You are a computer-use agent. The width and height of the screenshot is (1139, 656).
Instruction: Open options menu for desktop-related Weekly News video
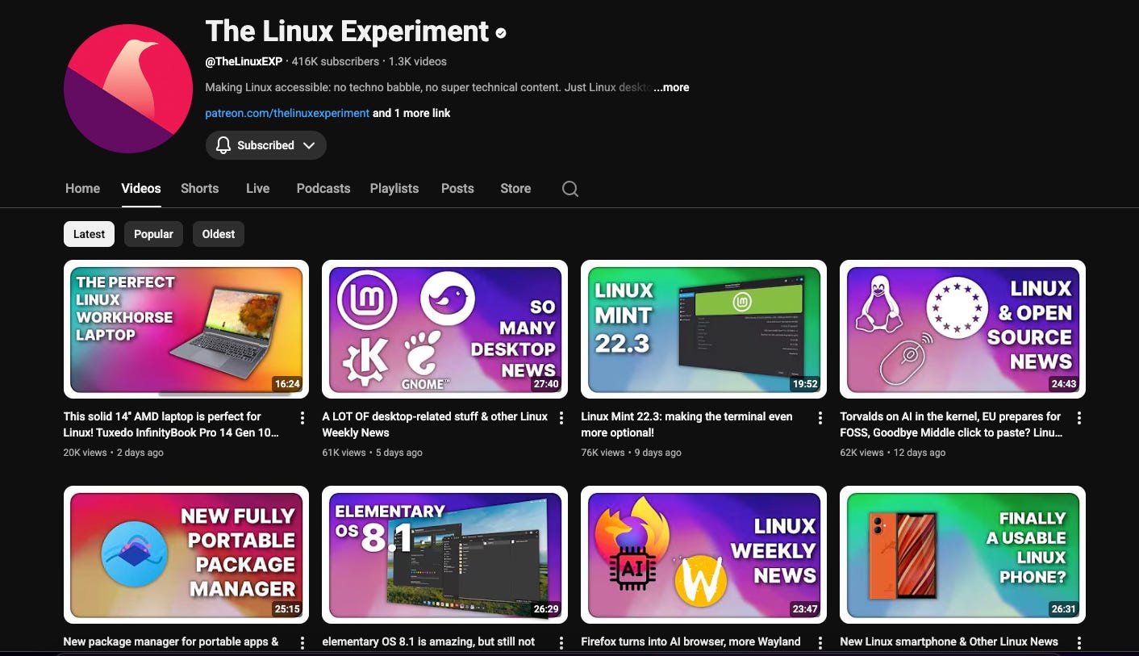[561, 418]
